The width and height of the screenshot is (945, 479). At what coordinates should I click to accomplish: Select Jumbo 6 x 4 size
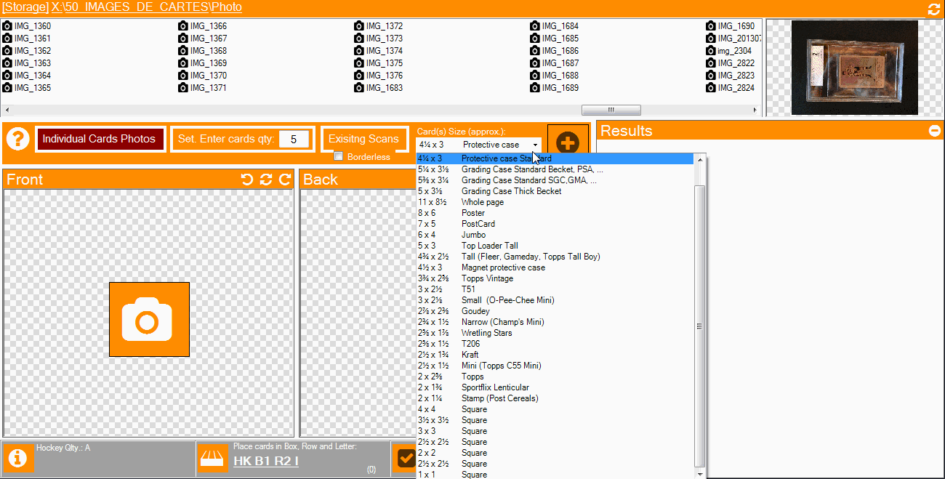pos(555,235)
